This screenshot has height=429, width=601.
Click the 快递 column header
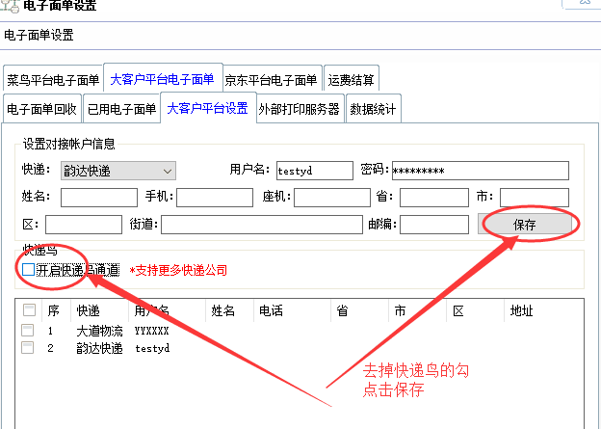[x=88, y=311]
